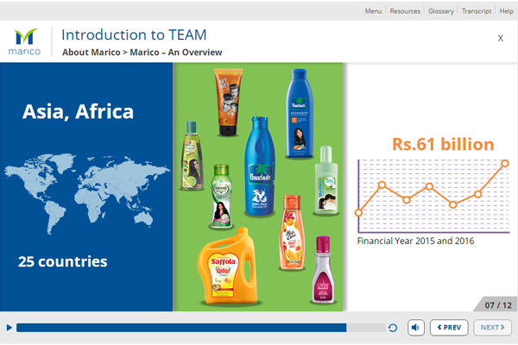The width and height of the screenshot is (518, 345).
Task: Click the Rs.61 billion line chart
Action: (432, 194)
